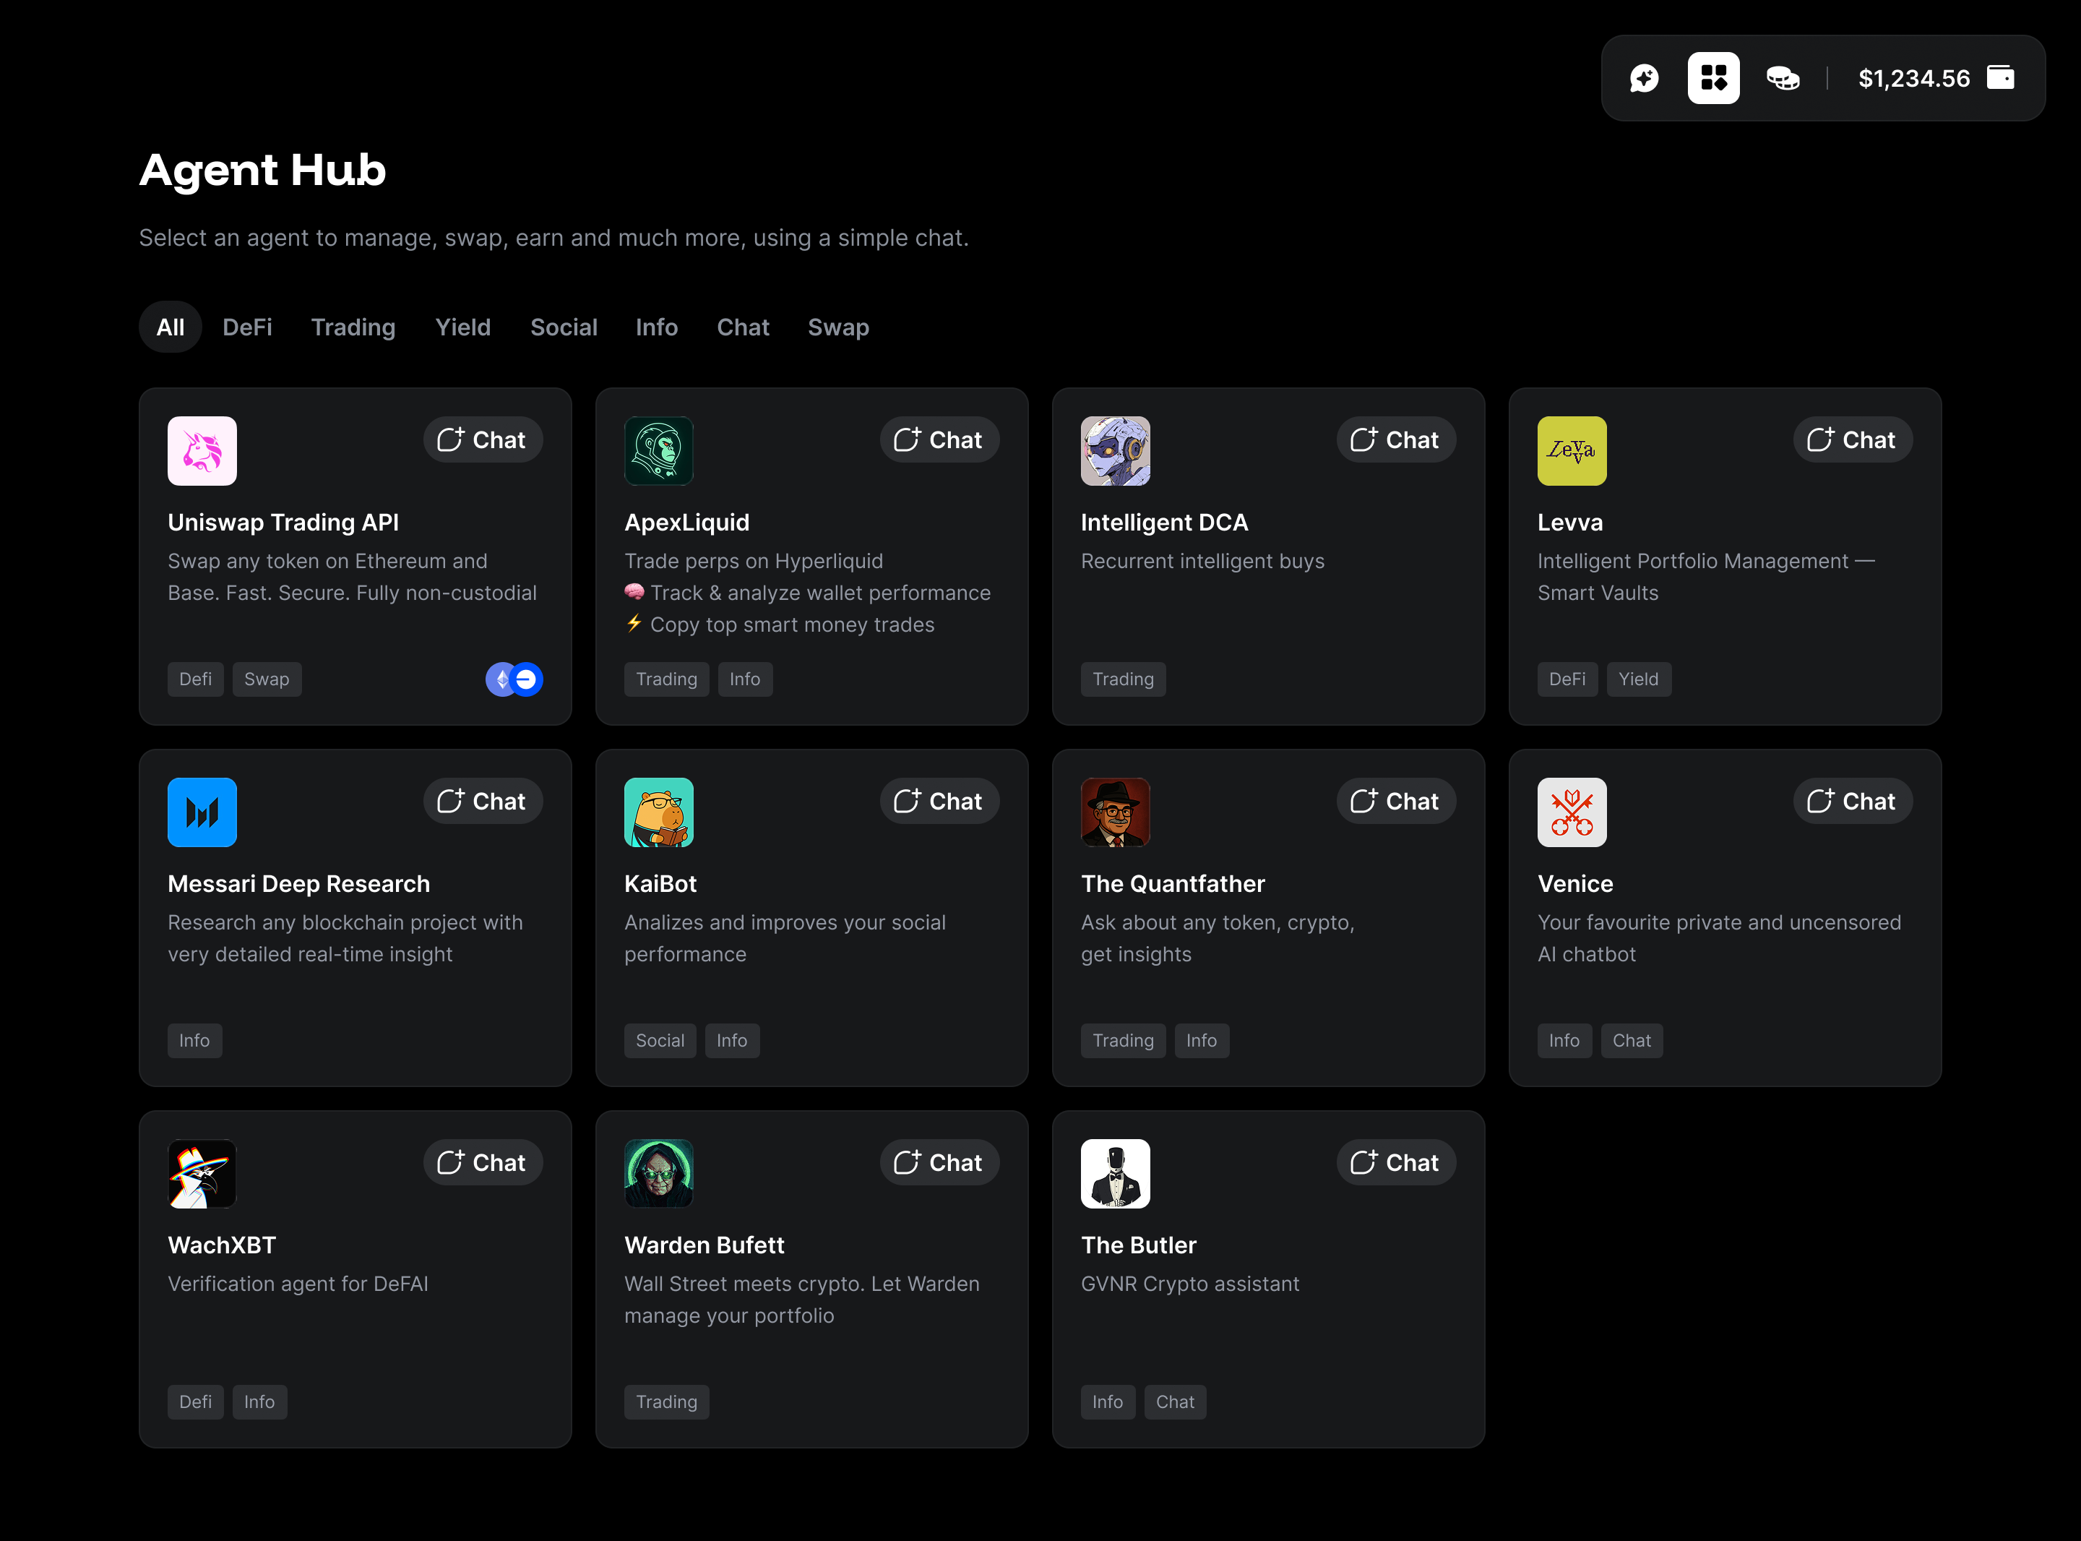
Task: Select the Swap filter tab
Action: (838, 327)
